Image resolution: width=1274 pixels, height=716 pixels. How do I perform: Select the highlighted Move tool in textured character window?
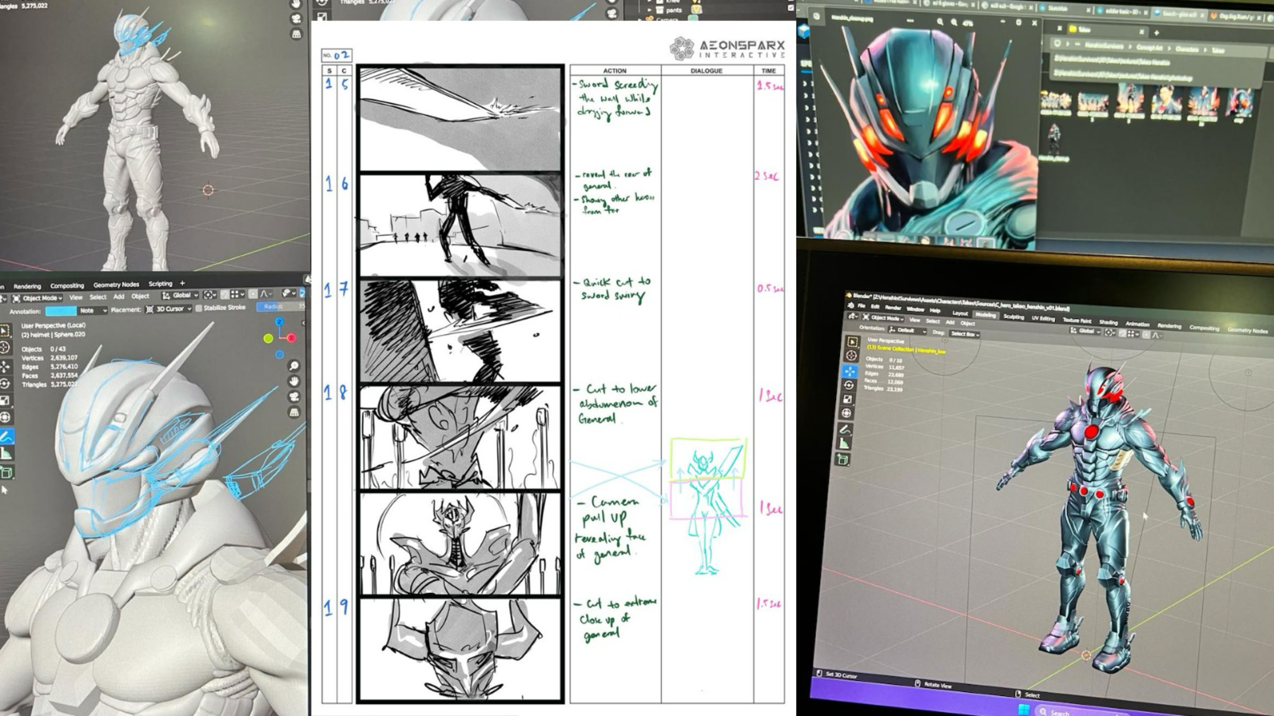(850, 371)
